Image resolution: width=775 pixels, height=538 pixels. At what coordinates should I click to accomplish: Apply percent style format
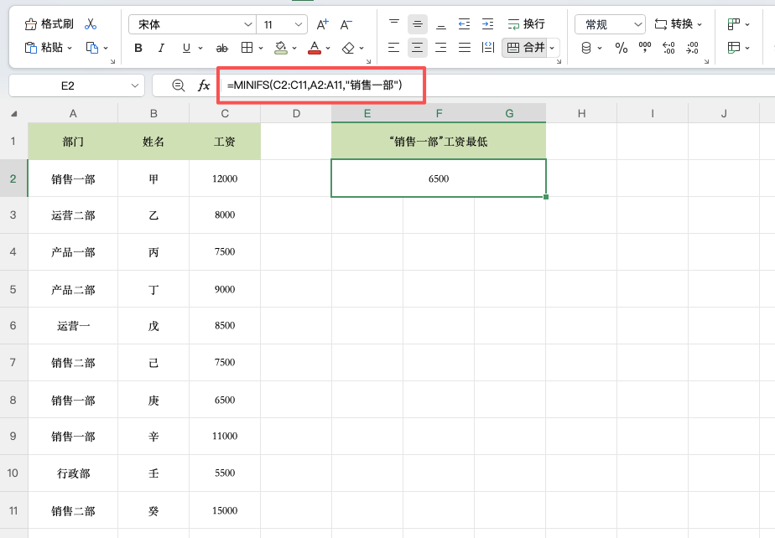(622, 48)
